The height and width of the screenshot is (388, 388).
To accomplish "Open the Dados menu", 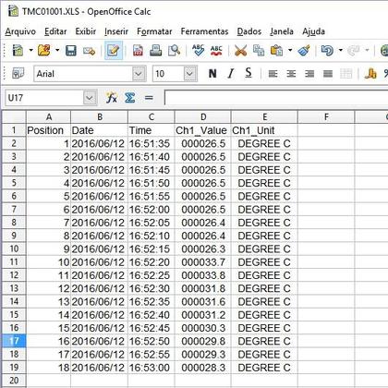I will (249, 31).
